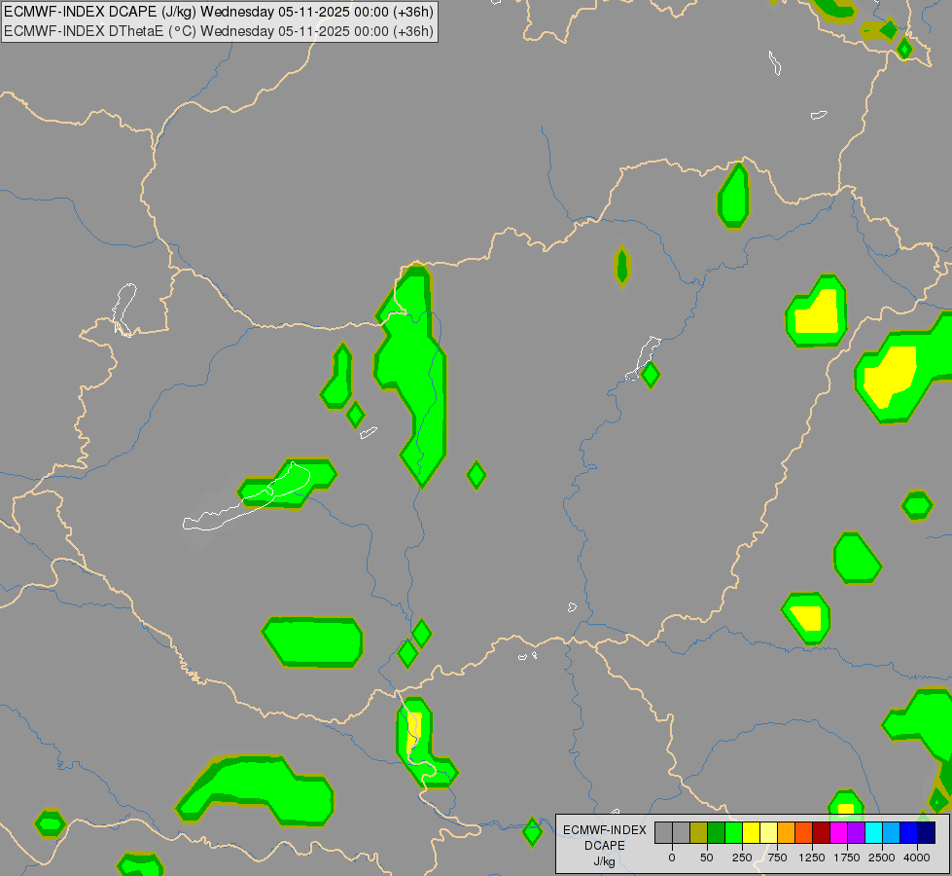
Task: Click the "250" legend scale label
Action: click(x=742, y=858)
